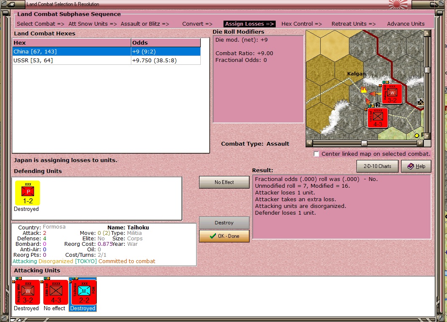447x322 pixels.
Task: Click the Convert subphase step
Action: (197, 24)
